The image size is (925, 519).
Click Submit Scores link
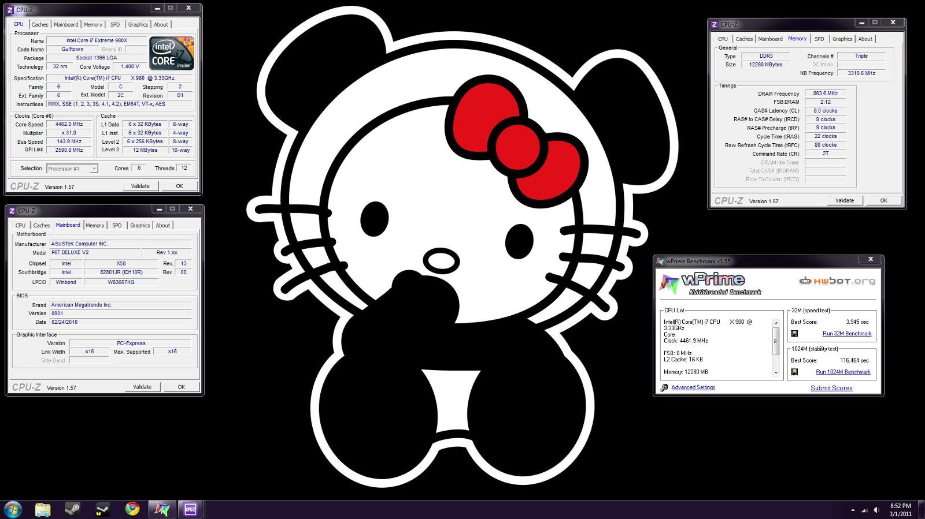pyautogui.click(x=831, y=388)
